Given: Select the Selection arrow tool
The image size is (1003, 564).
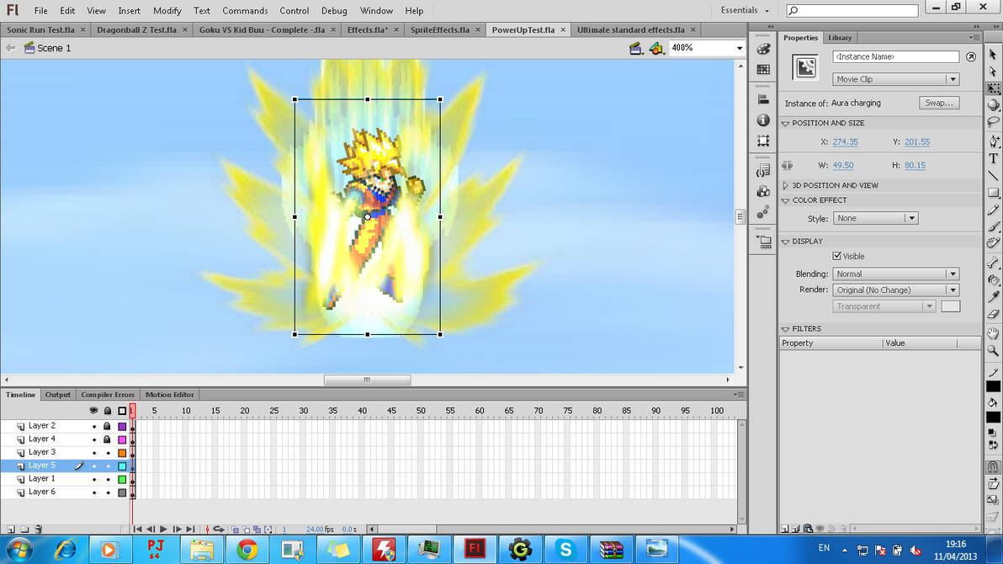Looking at the screenshot, I should [993, 55].
